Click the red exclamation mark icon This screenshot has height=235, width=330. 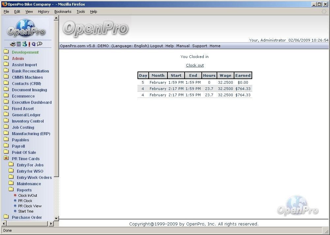29,44
